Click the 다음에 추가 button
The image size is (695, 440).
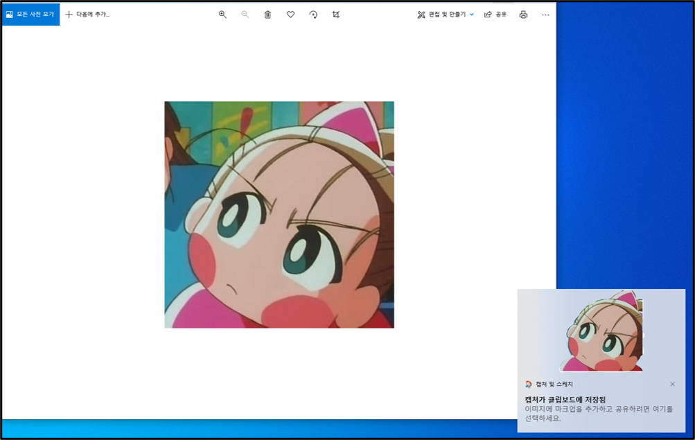coord(88,15)
